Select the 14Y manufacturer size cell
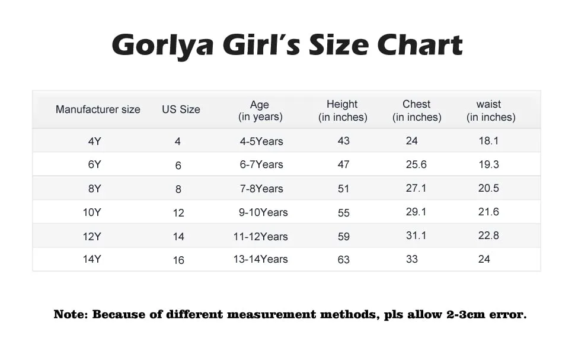 pyautogui.click(x=92, y=259)
